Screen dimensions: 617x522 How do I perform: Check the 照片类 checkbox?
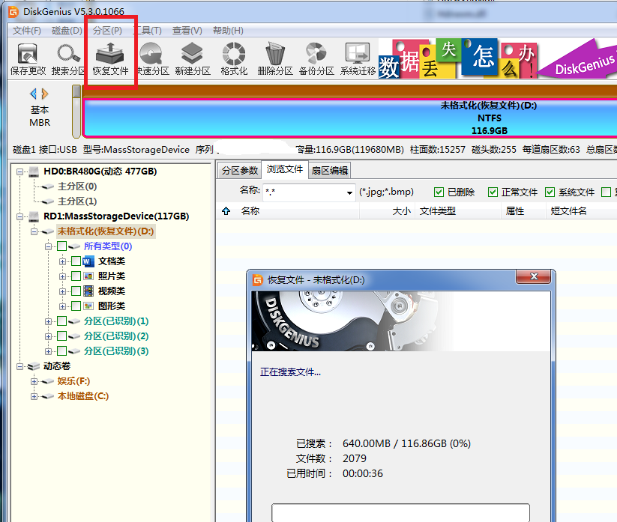(76, 276)
